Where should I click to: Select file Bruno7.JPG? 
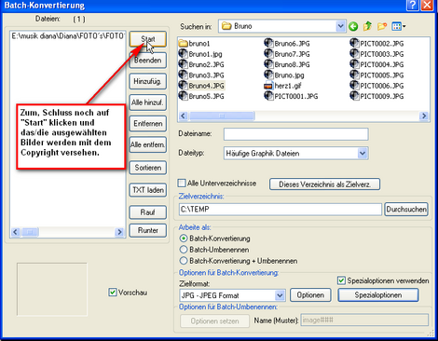(x=287, y=54)
